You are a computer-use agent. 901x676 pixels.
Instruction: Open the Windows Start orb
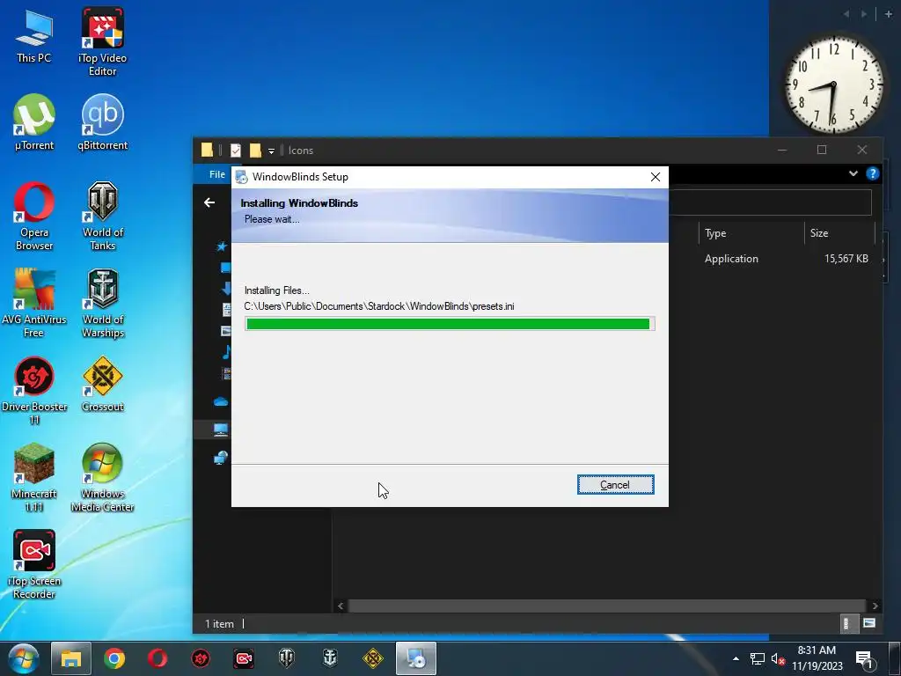(24, 658)
